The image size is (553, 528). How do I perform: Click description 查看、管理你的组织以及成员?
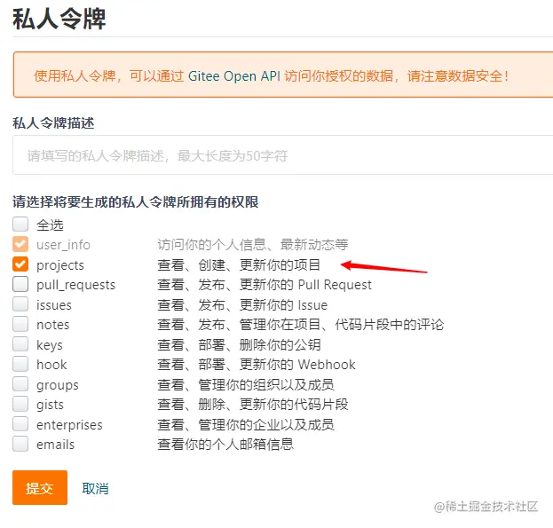click(246, 384)
